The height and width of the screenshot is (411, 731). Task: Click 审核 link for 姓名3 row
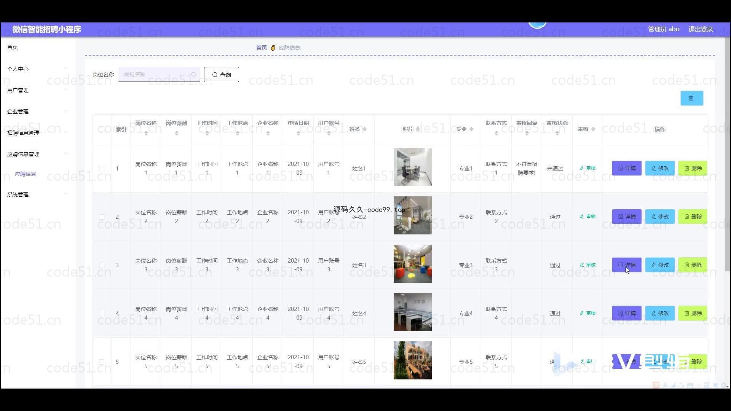(587, 265)
